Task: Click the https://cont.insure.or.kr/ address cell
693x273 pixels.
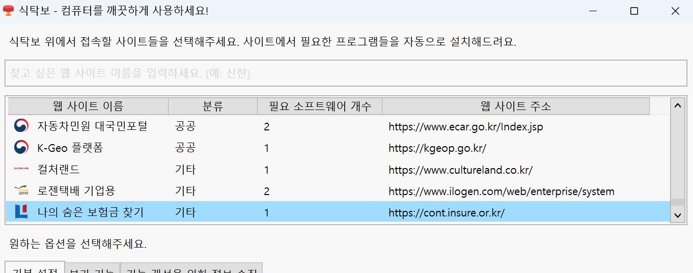Action: (x=447, y=213)
